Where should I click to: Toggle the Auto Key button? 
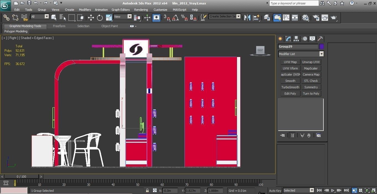tap(275, 190)
